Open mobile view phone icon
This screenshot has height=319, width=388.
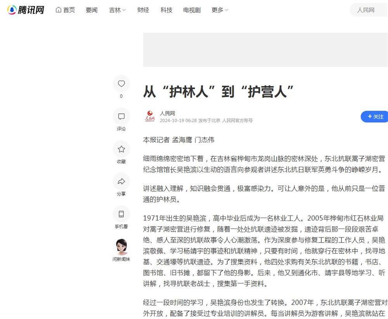121,214
